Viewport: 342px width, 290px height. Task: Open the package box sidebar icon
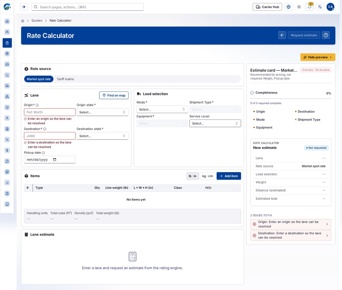(x=7, y=54)
